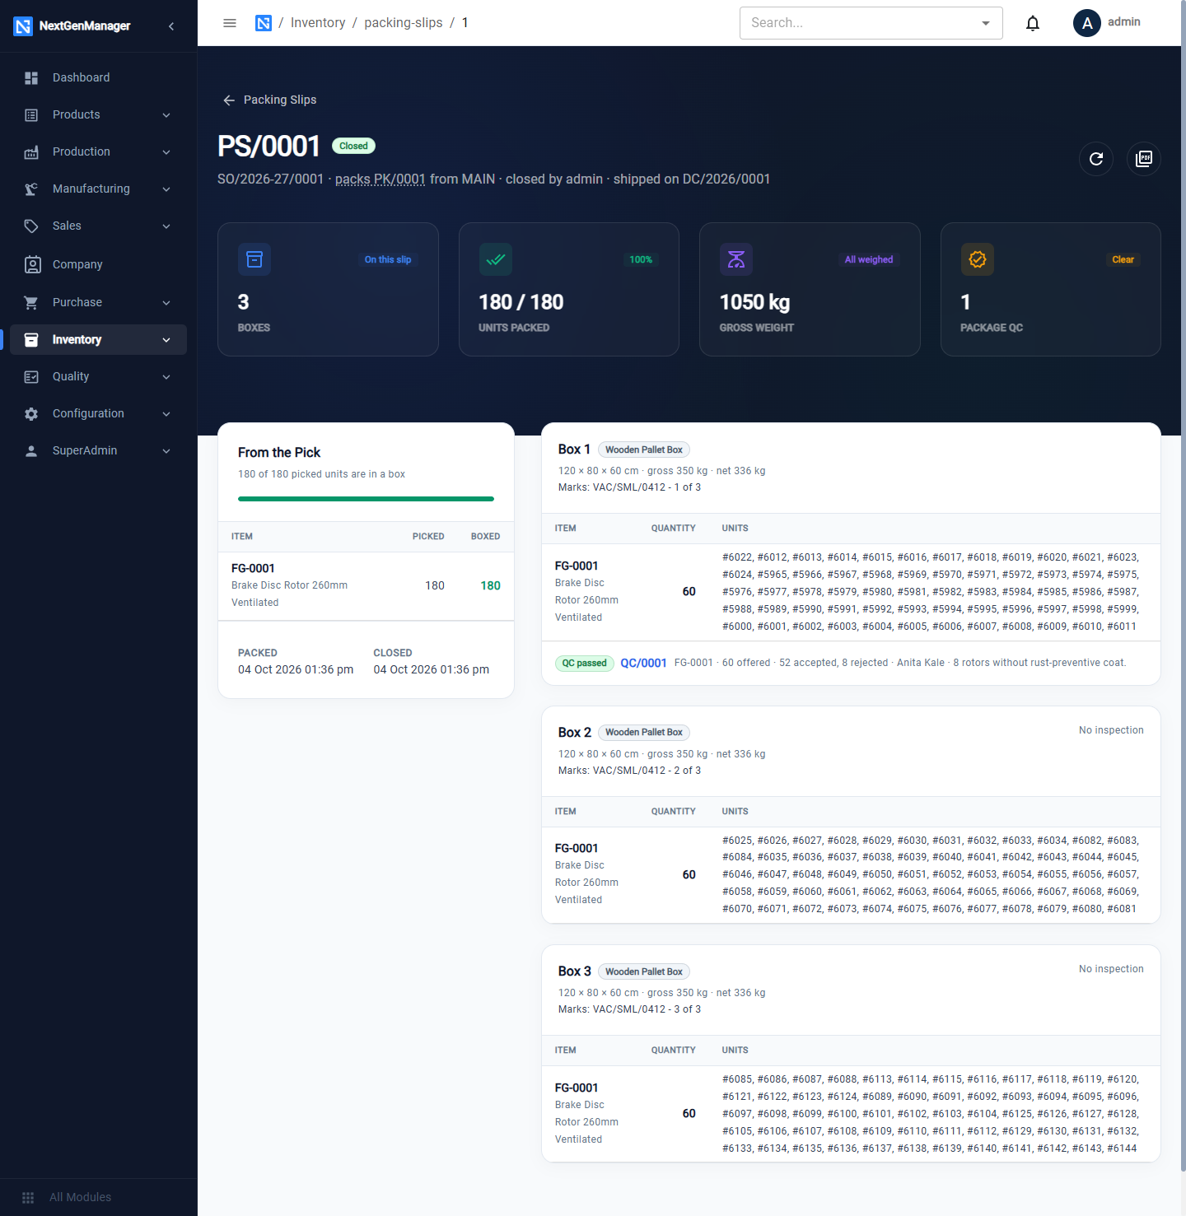
Task: Click the picked units progress bar
Action: pos(366,499)
